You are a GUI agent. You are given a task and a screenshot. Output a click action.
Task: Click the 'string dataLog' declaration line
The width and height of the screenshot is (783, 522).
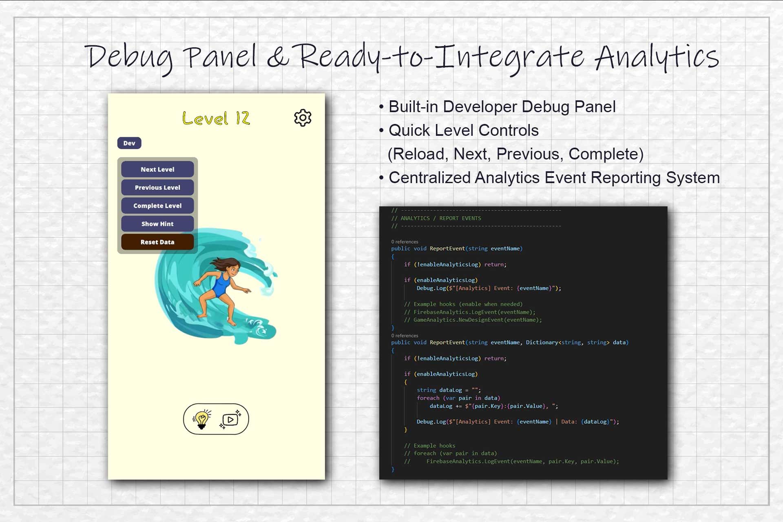[449, 390]
